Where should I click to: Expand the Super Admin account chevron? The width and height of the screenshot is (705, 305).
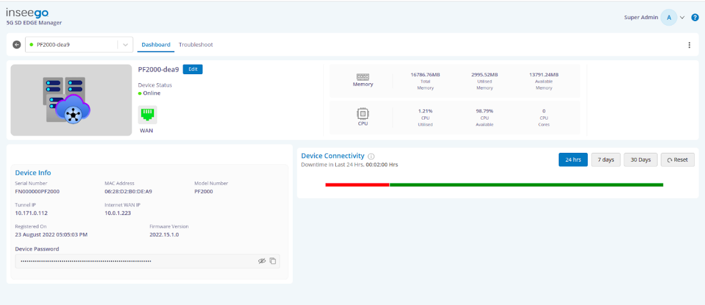[682, 17]
